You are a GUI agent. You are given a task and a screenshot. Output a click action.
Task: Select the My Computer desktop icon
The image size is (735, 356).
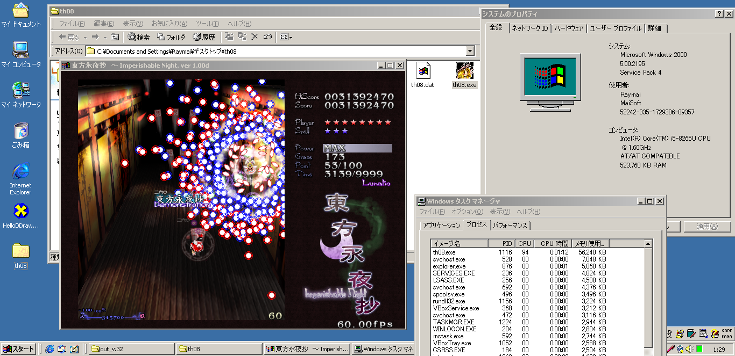pyautogui.click(x=20, y=55)
